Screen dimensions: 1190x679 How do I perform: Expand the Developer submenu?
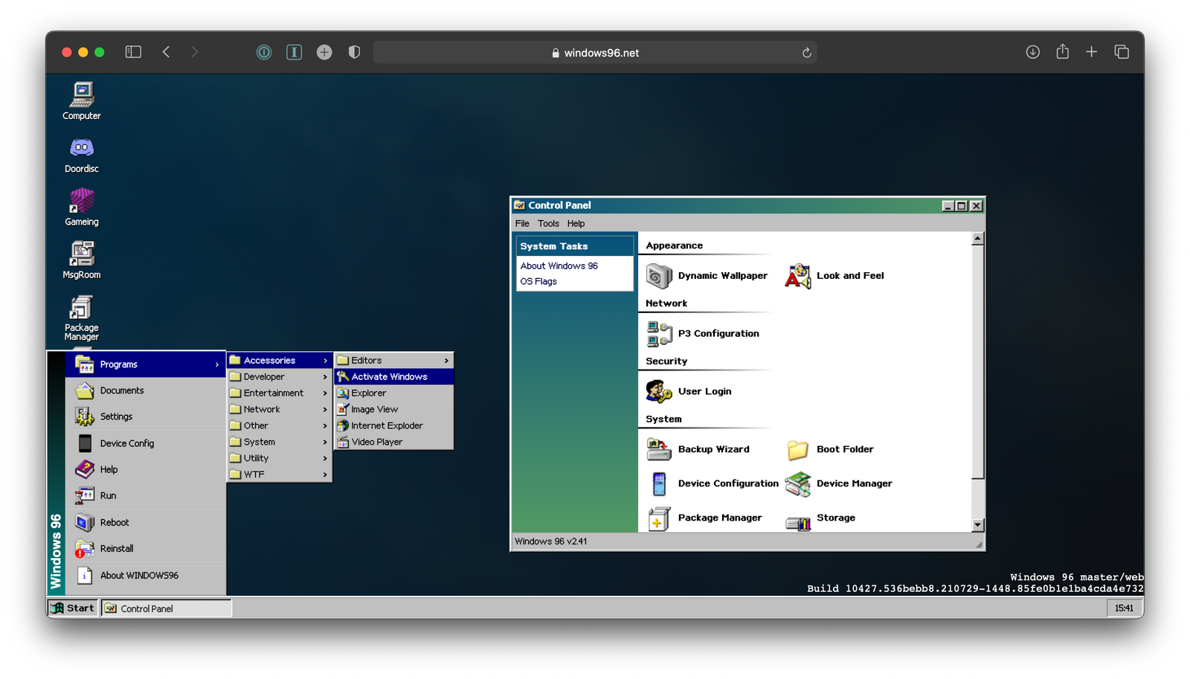(280, 377)
